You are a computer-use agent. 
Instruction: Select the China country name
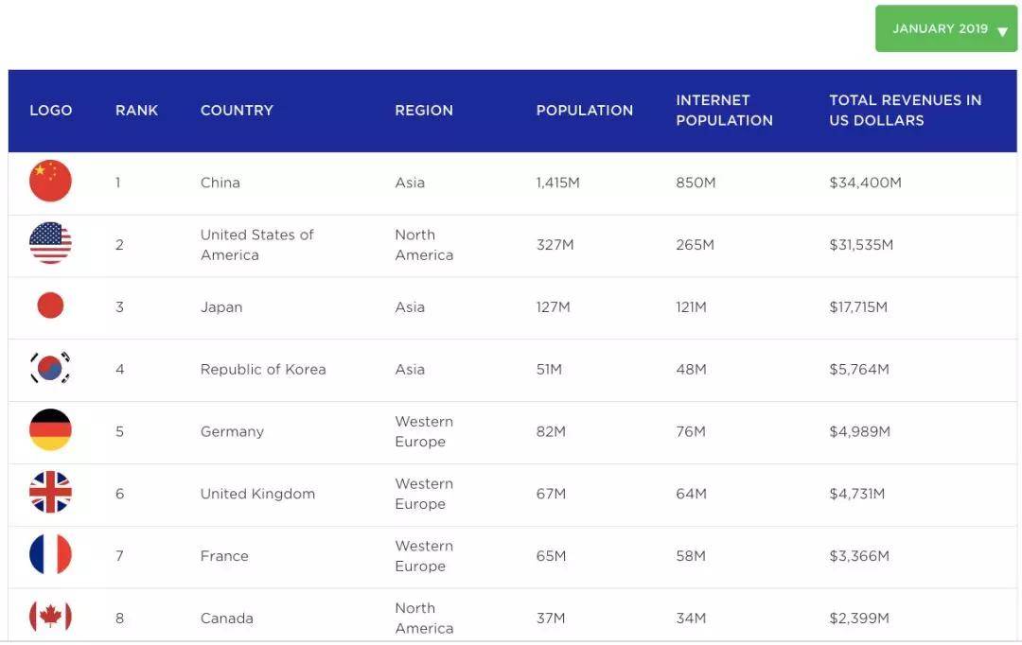coord(220,183)
